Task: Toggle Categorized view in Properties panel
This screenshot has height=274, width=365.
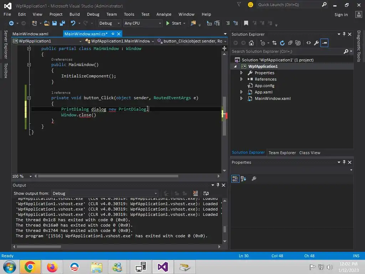Action: tap(235, 179)
